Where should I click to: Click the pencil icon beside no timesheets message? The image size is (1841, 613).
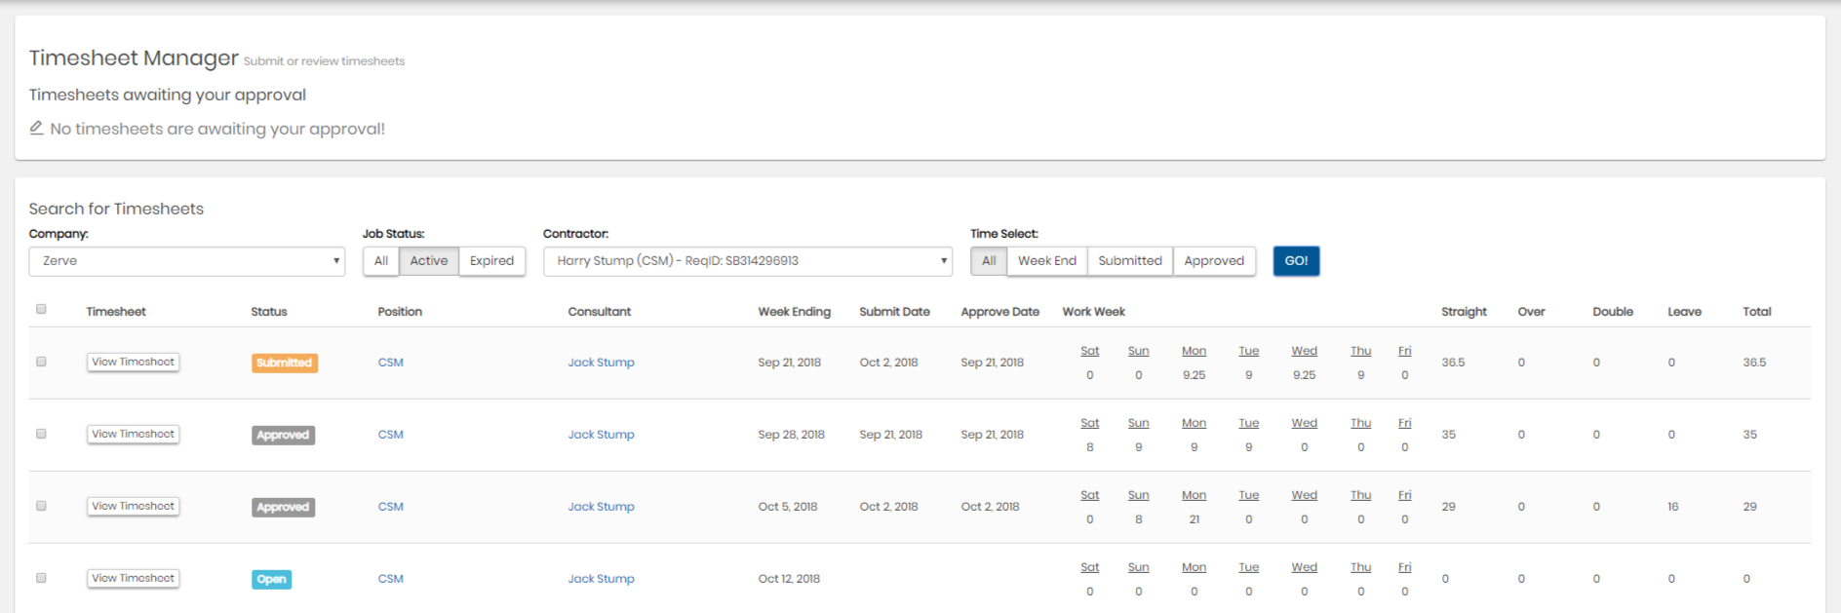[x=36, y=128]
